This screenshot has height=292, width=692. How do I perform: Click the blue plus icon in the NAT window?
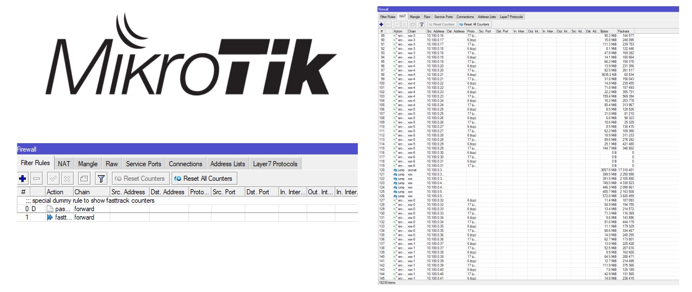[x=381, y=24]
